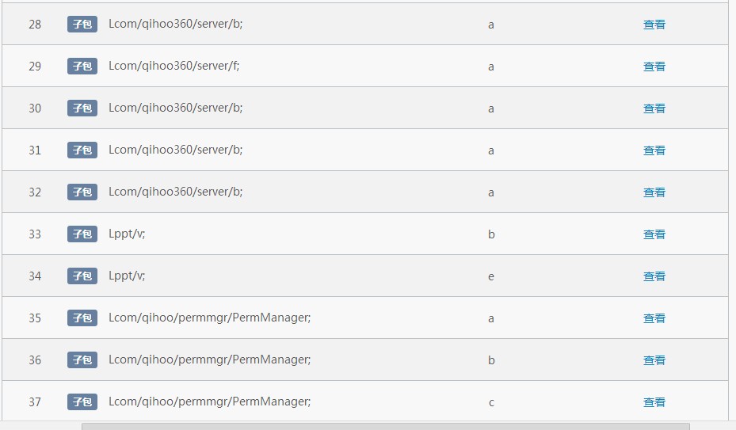Open 查看 link for row 34
This screenshot has width=736, height=430.
[x=654, y=276]
